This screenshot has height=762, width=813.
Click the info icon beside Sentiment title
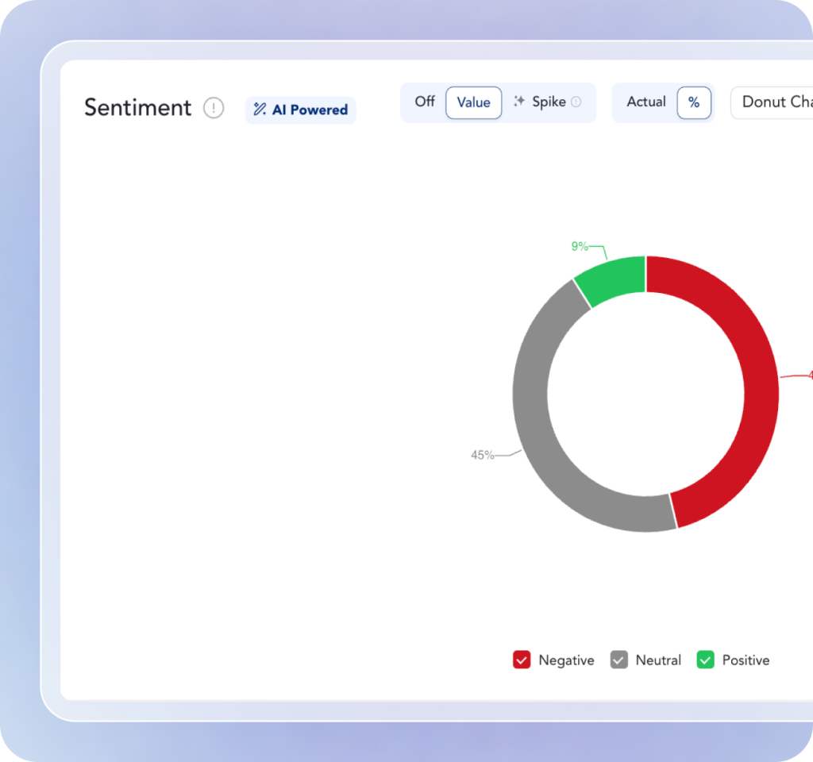[x=214, y=108]
